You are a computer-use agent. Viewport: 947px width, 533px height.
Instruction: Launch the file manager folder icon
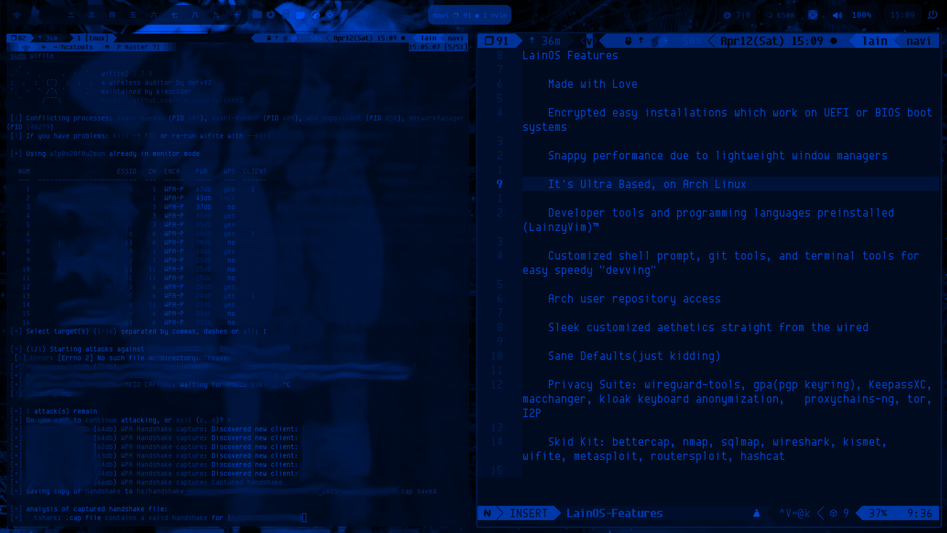pos(257,15)
